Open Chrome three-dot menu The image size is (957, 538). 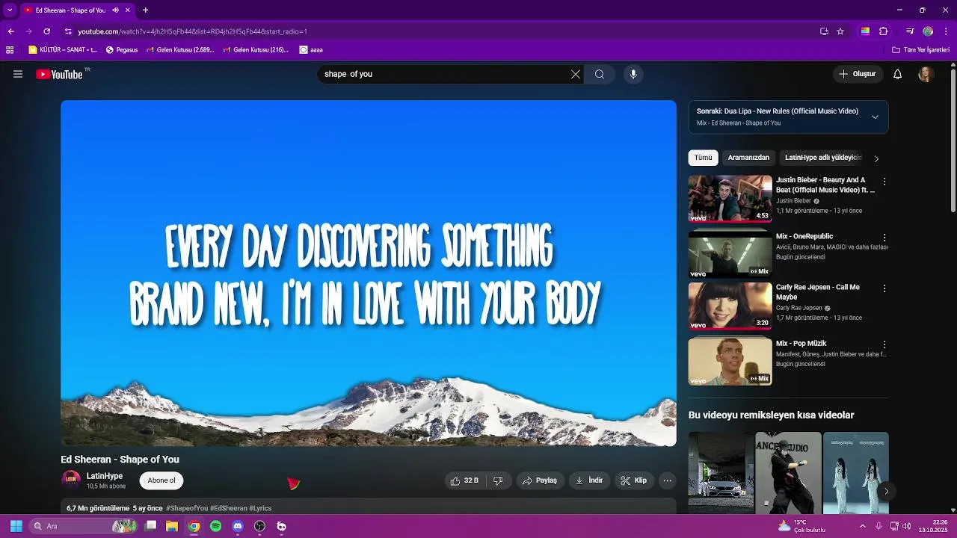pyautogui.click(x=947, y=31)
